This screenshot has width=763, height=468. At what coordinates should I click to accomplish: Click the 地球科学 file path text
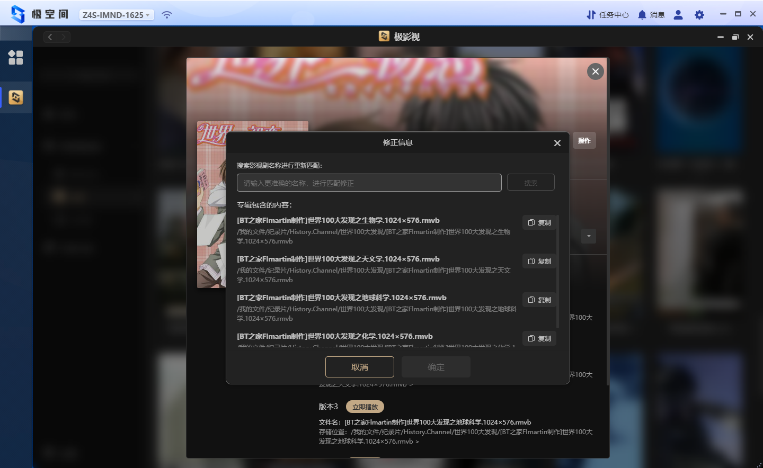pyautogui.click(x=377, y=313)
